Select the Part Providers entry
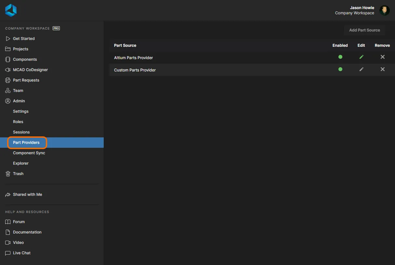This screenshot has width=395, height=265. point(52,143)
